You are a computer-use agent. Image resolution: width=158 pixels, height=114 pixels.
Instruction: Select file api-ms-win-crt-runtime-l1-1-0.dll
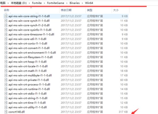click(x=29, y=89)
